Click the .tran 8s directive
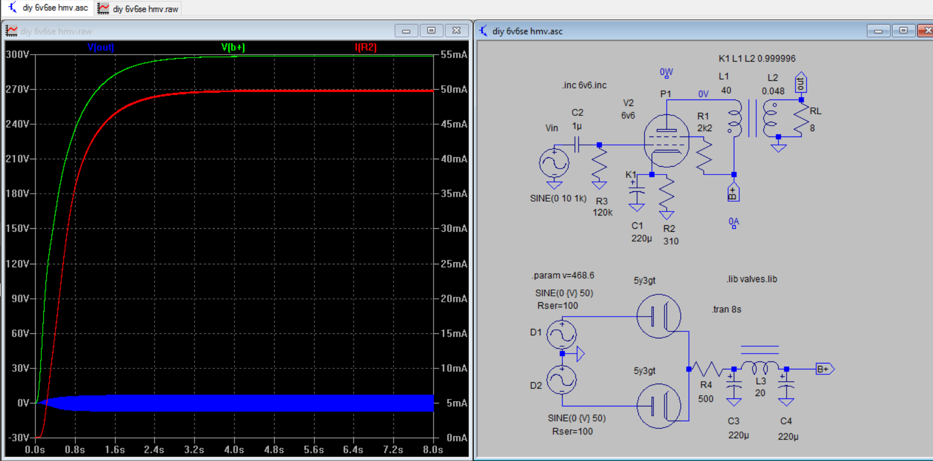 (x=726, y=309)
